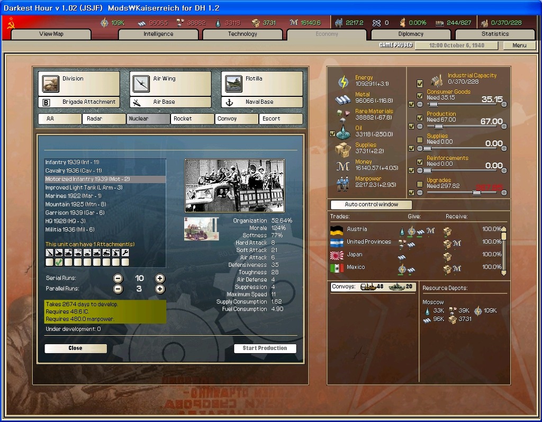Click the Supplies crate icon in resources panel
The image size is (542, 422).
[x=343, y=149]
